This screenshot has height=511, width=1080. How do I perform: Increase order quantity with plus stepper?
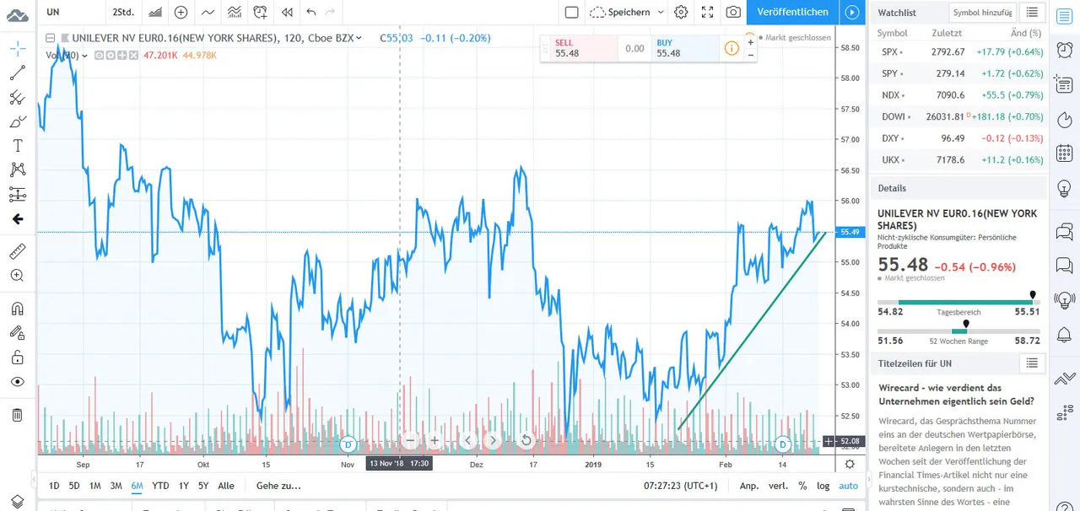pos(750,41)
